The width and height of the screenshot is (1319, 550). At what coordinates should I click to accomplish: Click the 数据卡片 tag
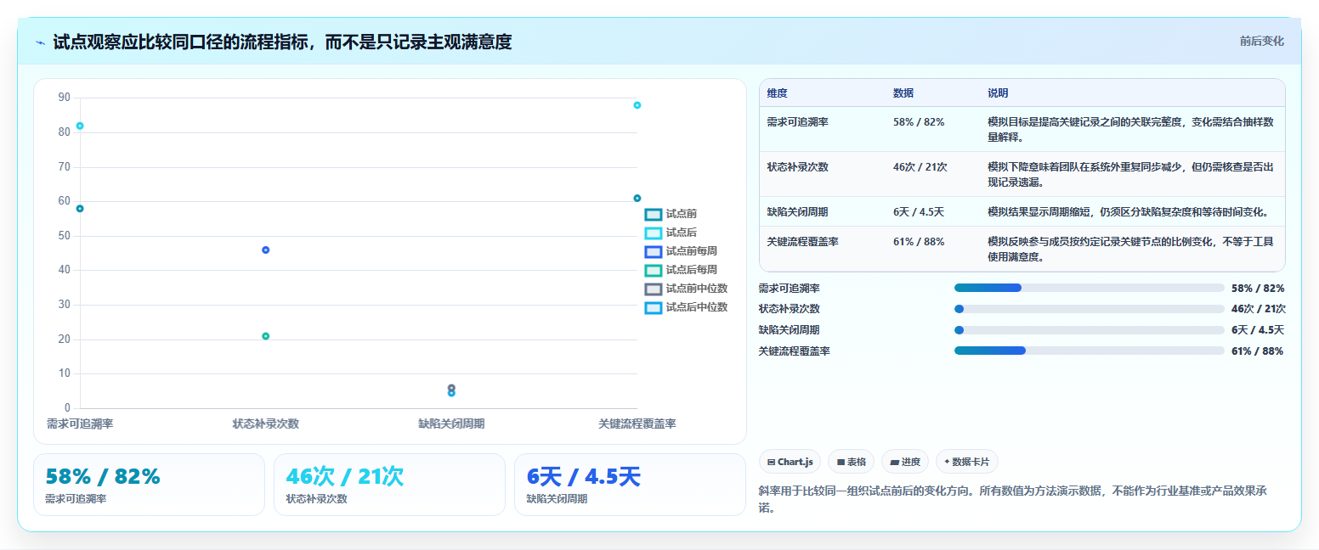click(966, 462)
